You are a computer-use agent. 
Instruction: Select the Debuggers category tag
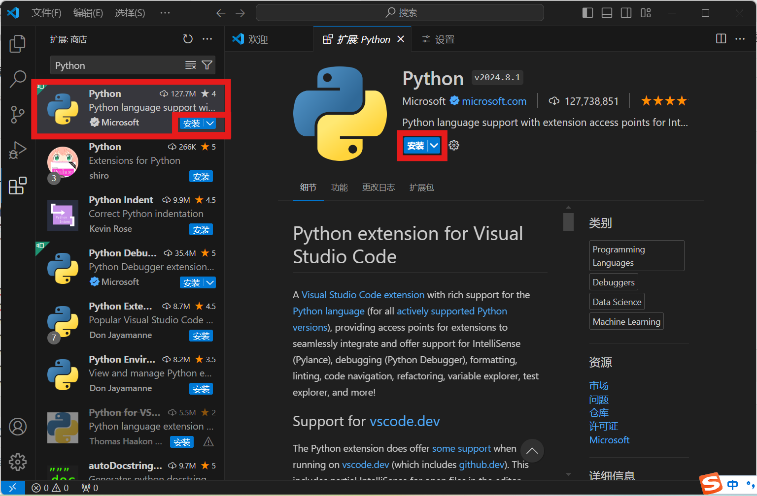point(614,282)
